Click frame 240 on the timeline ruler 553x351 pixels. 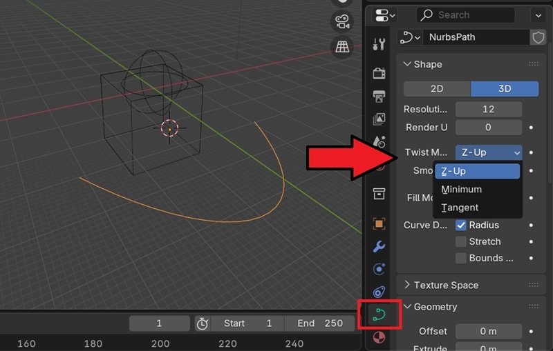[294, 343]
